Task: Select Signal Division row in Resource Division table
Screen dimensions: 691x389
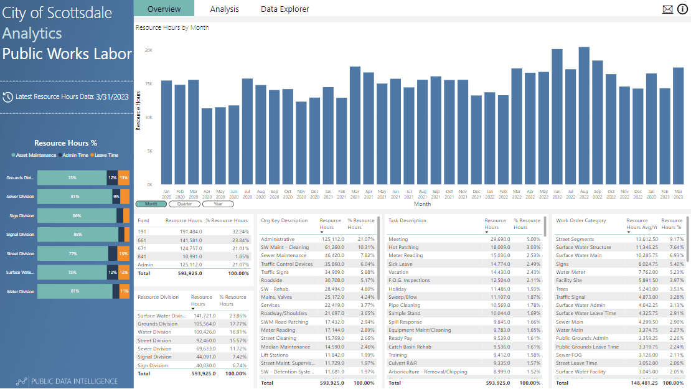Action: 192,357
